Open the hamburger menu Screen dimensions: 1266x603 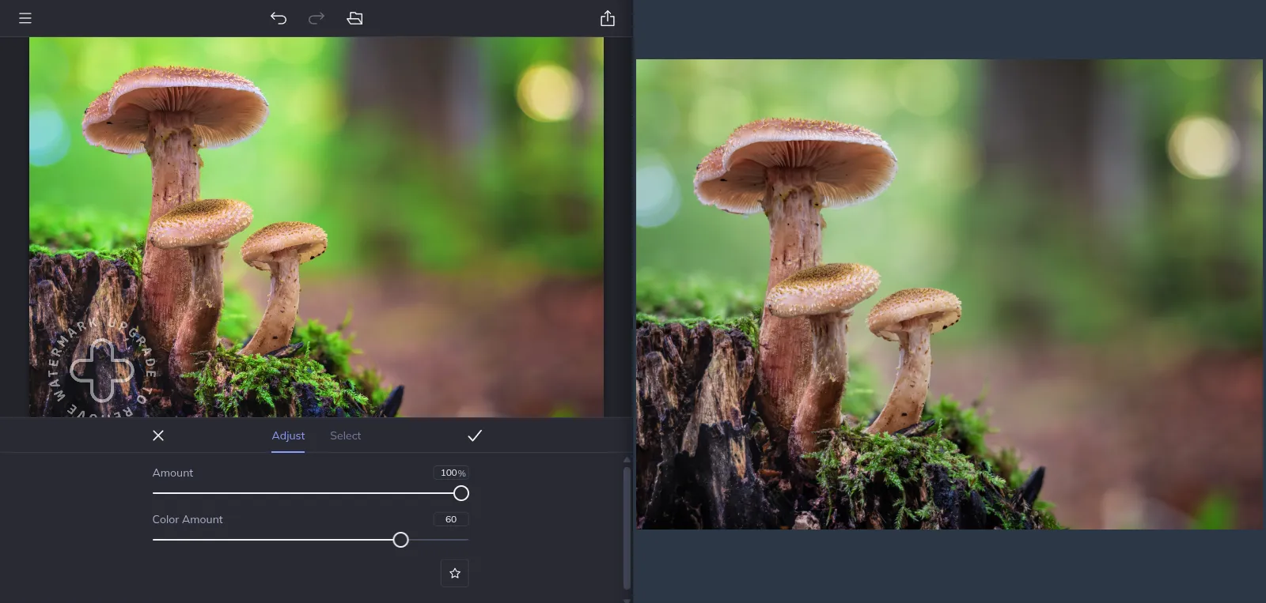coord(25,18)
